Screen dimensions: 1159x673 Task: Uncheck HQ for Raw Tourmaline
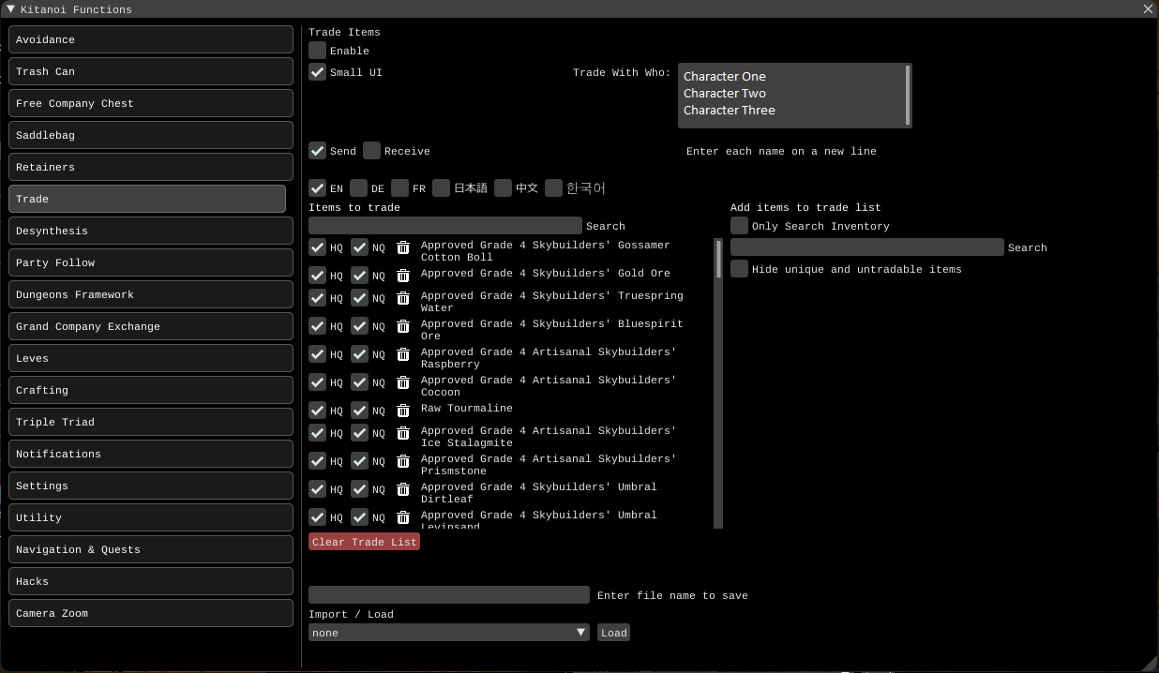pos(318,411)
